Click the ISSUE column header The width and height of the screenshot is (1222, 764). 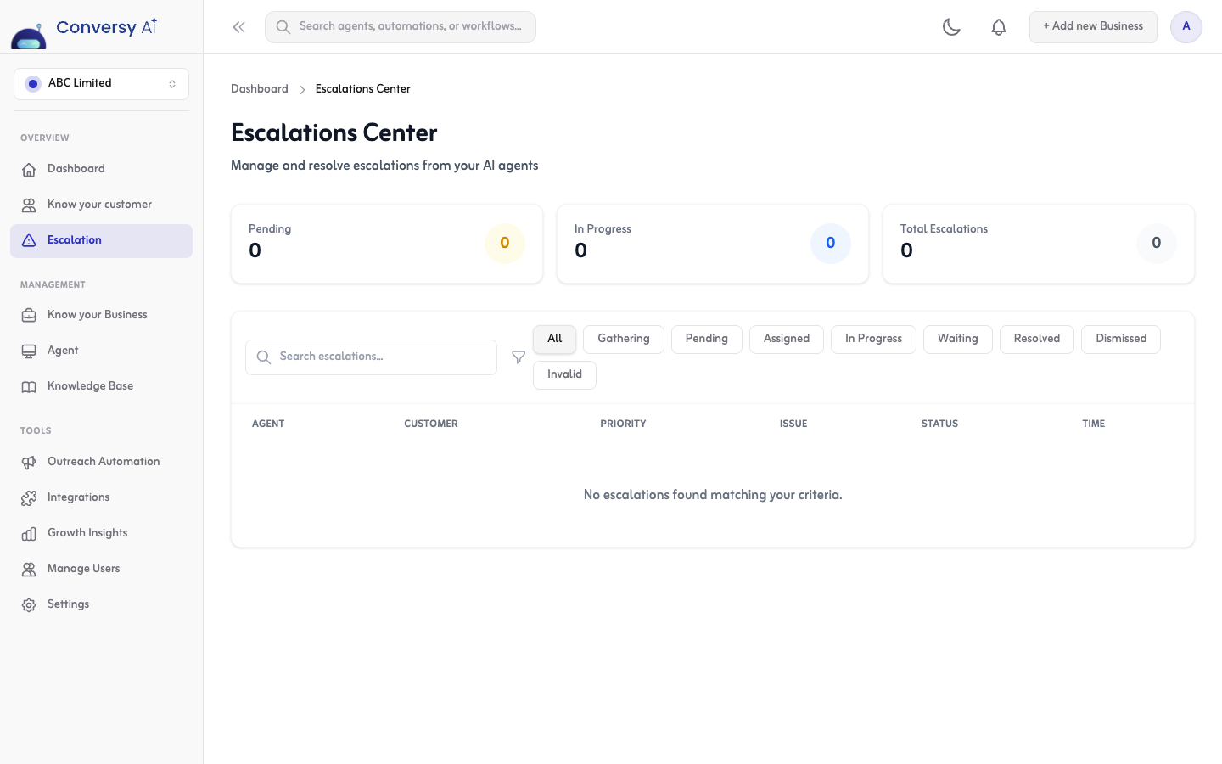tap(793, 424)
